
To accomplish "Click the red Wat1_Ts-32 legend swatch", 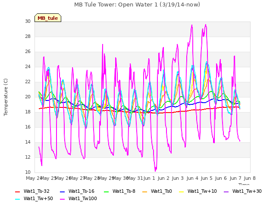I will coord(17,192).
